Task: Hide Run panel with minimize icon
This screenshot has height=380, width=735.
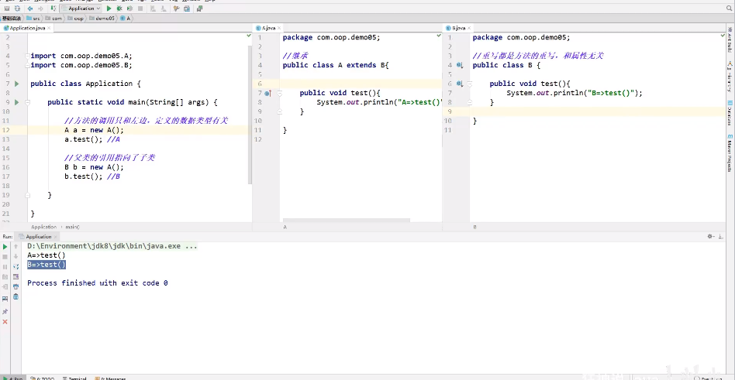Action: click(x=719, y=237)
